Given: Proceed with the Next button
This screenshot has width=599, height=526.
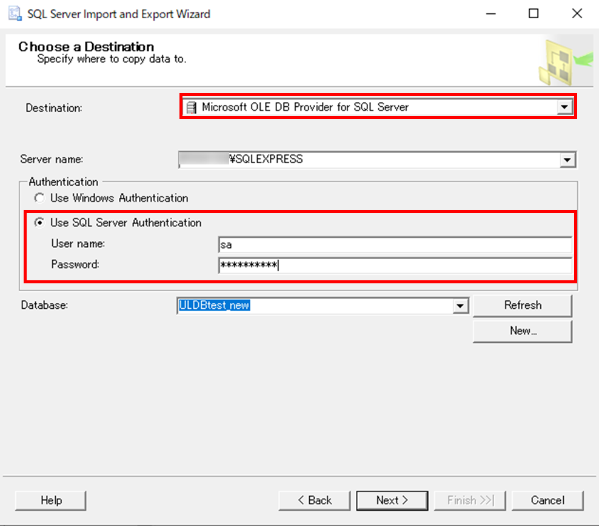Looking at the screenshot, I should 392,501.
